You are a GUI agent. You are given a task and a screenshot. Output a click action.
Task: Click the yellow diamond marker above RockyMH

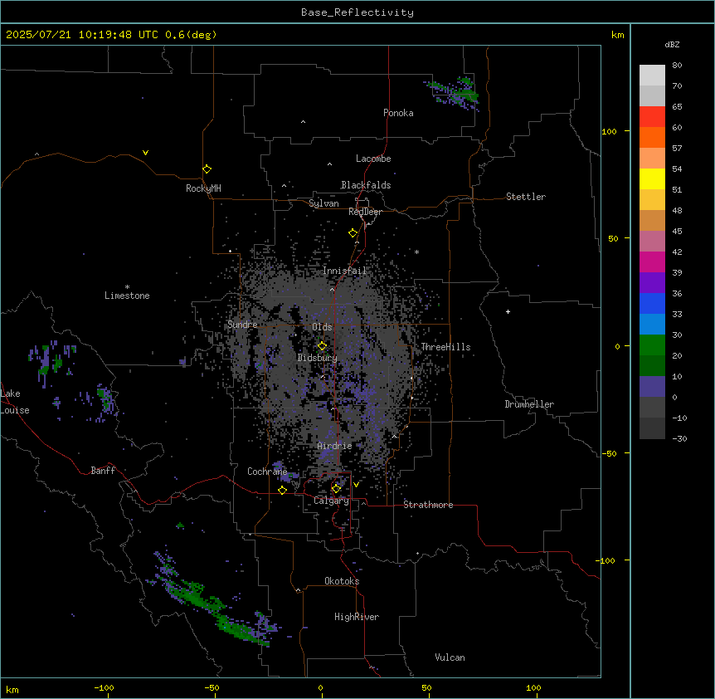pyautogui.click(x=207, y=169)
